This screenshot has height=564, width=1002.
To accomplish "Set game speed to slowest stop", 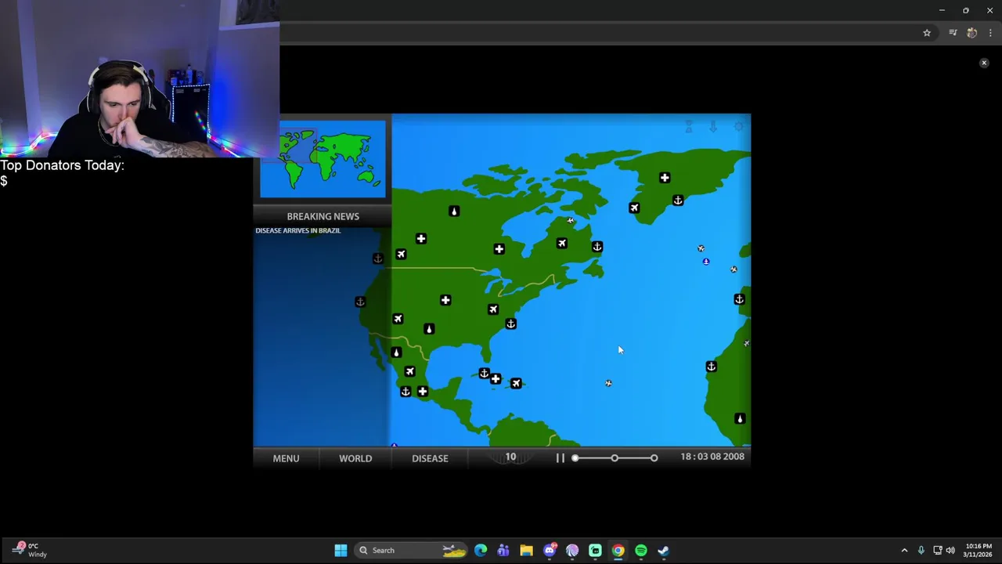I will pos(575,458).
